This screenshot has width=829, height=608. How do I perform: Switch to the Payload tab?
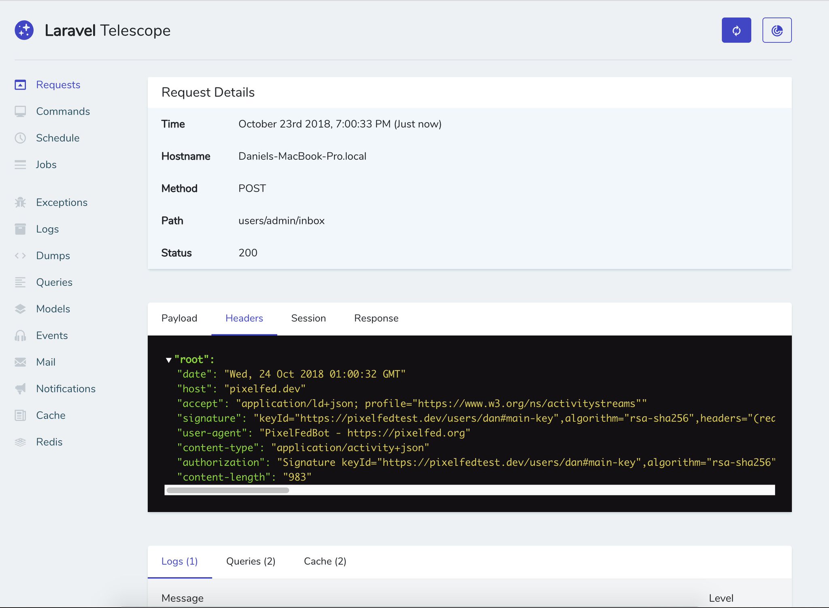tap(179, 318)
